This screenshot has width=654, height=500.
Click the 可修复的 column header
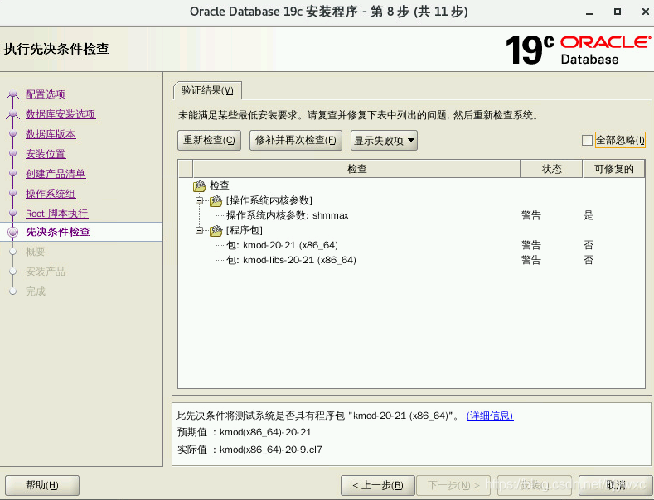[x=613, y=169]
